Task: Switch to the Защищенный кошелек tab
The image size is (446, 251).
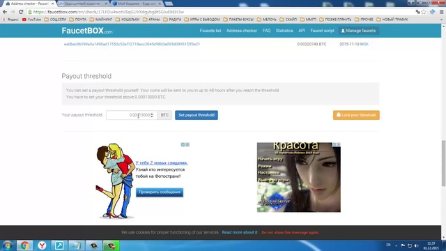Action: 82,3
